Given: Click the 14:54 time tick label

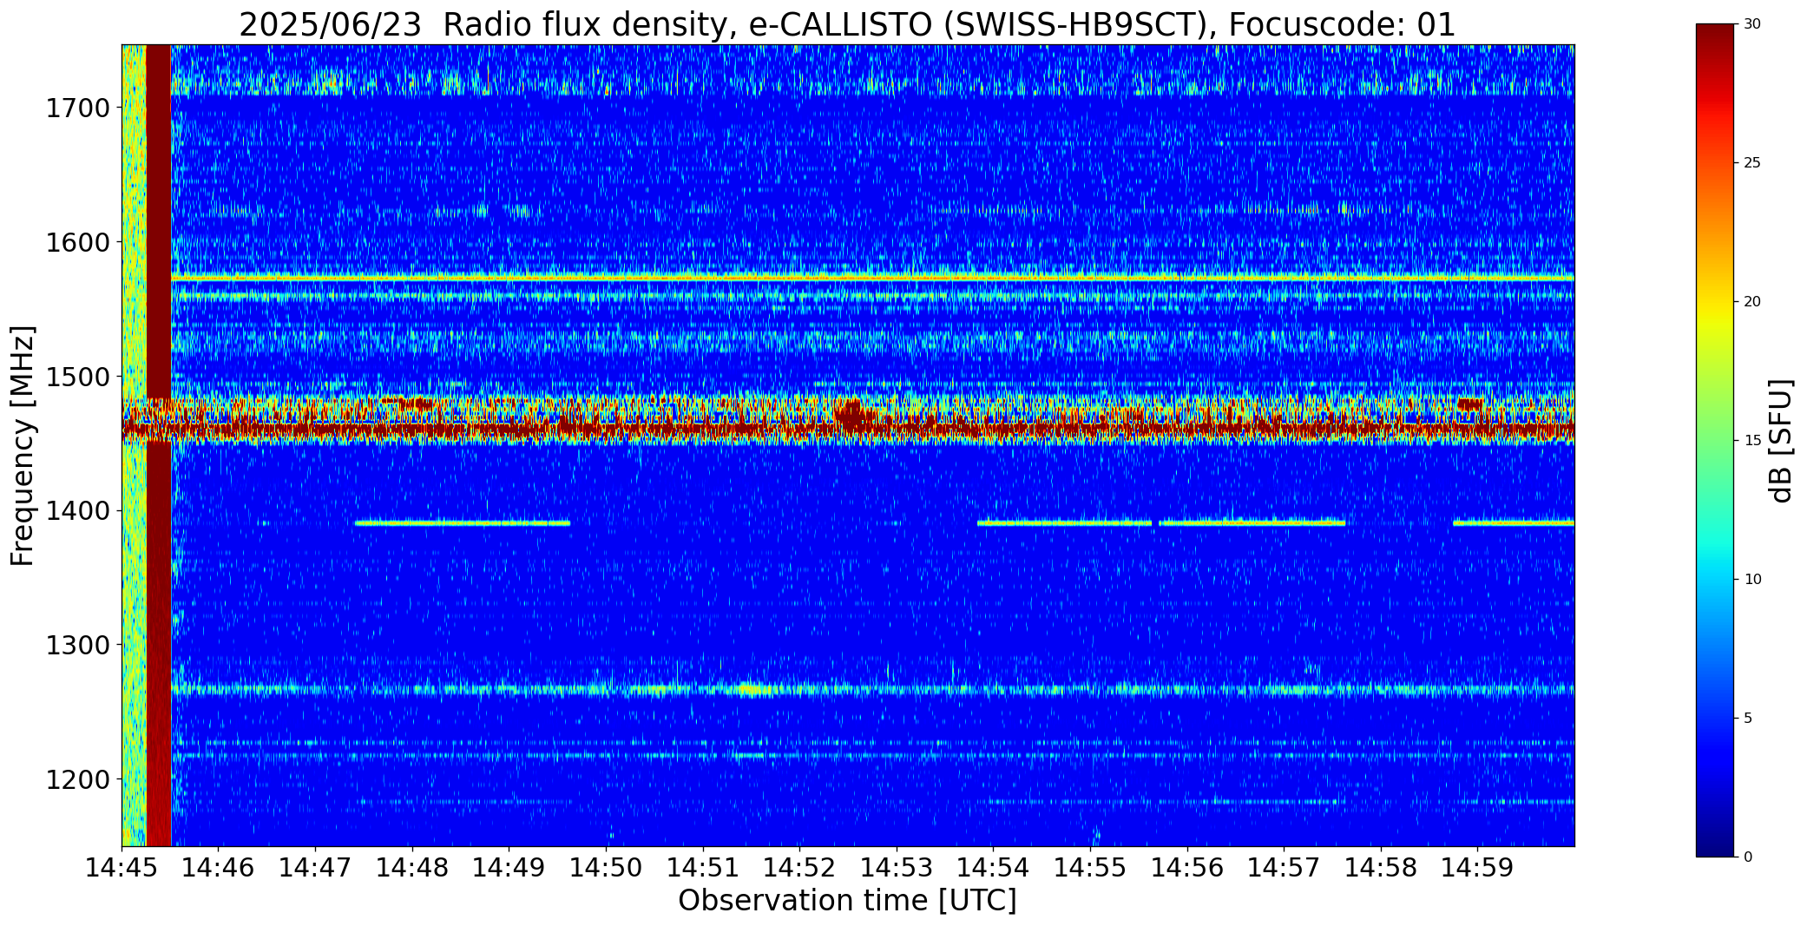Looking at the screenshot, I should point(993,866).
